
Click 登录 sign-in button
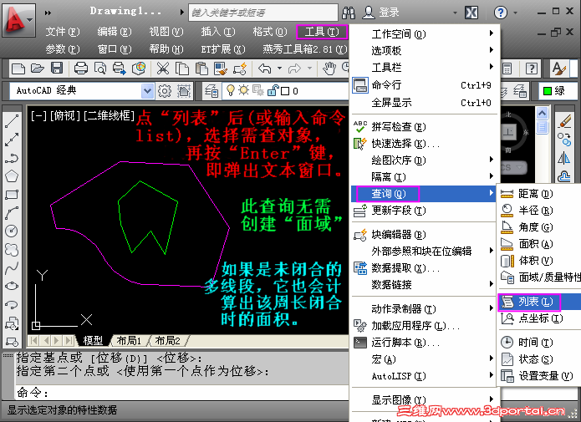380,13
